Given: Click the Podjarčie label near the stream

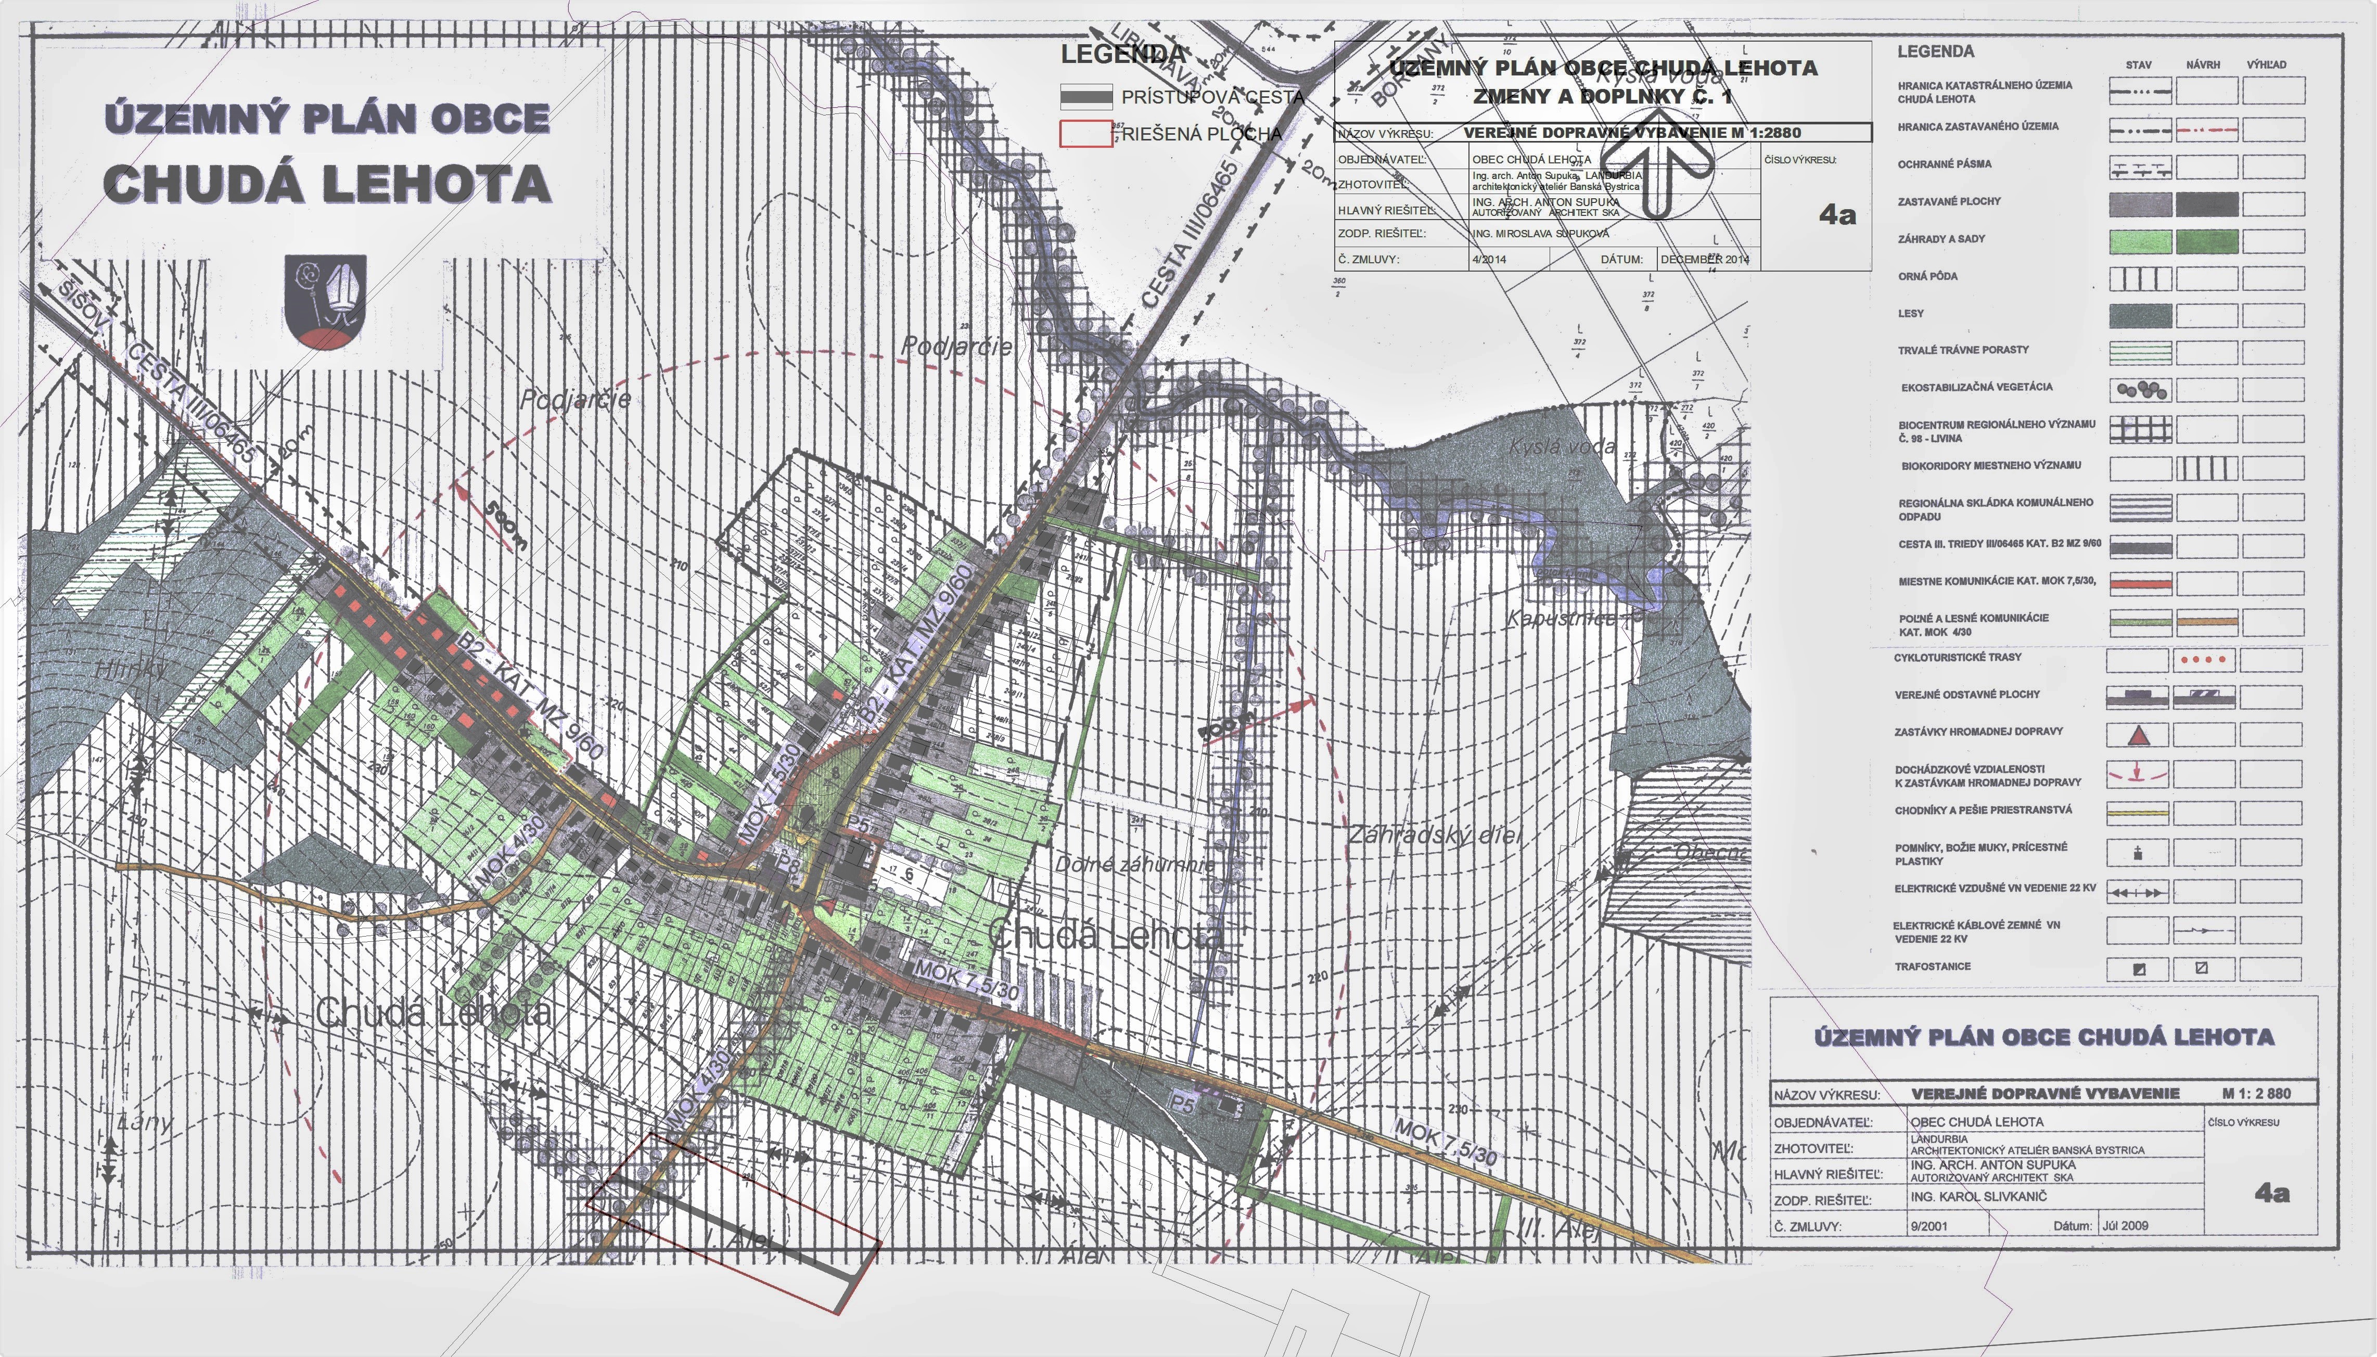Looking at the screenshot, I should click(956, 347).
